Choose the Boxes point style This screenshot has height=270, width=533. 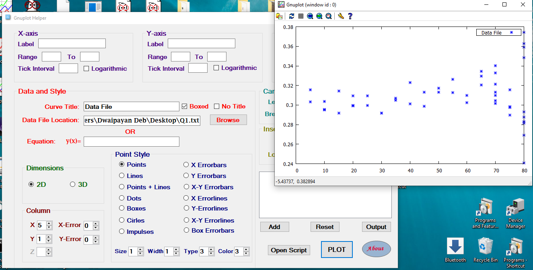[122, 208]
